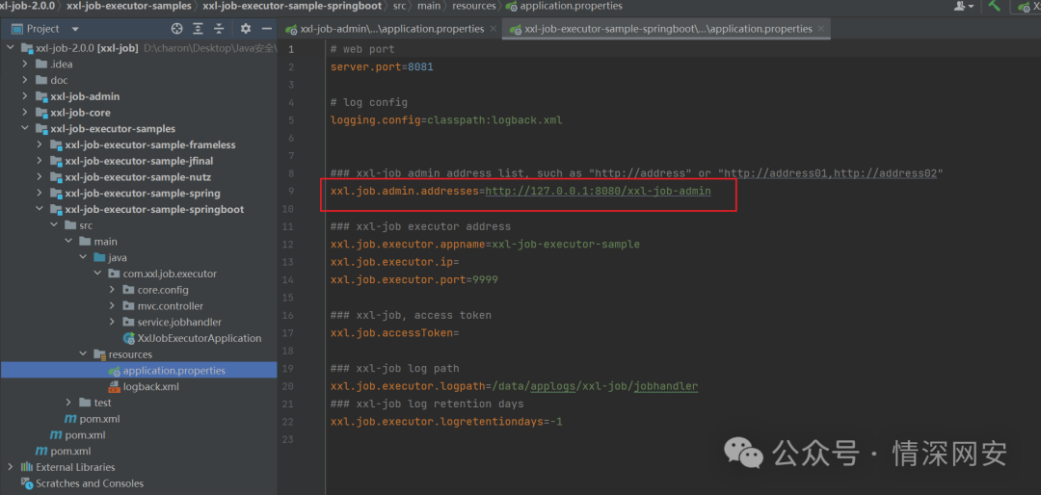Select application.properties in project tree
The image size is (1041, 495).
click(x=173, y=370)
